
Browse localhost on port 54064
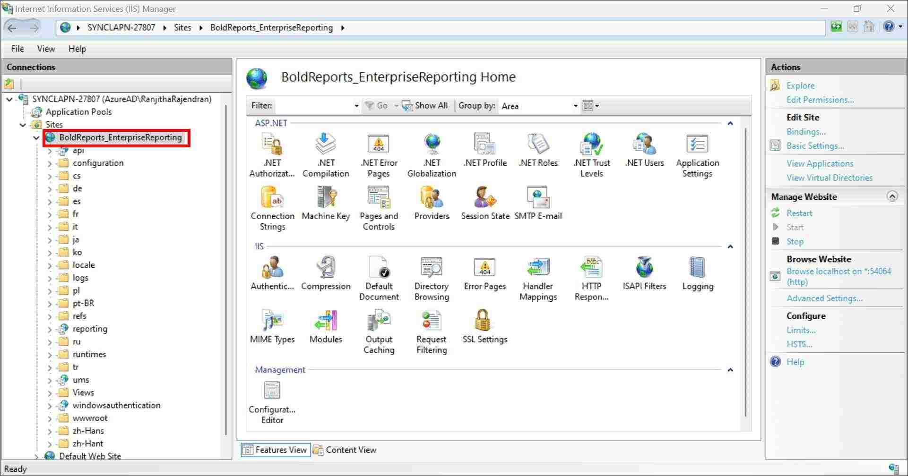839,277
